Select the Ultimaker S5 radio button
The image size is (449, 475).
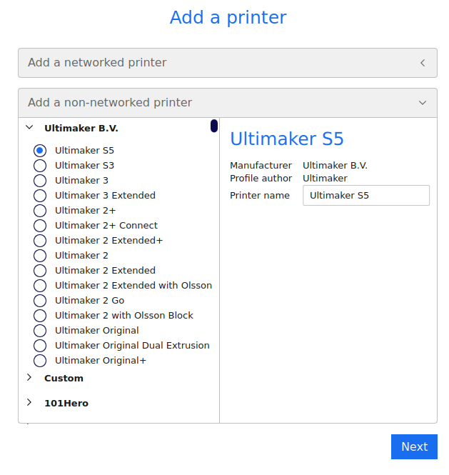(x=40, y=151)
